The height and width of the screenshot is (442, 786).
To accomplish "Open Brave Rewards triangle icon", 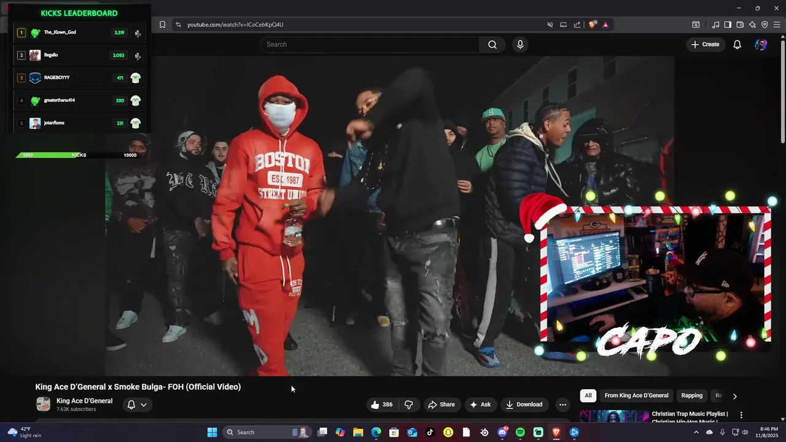I will click(x=605, y=25).
